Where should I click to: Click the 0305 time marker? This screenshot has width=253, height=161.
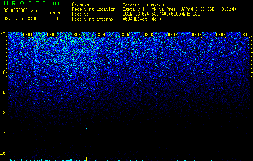pyautogui.click(x=124, y=35)
